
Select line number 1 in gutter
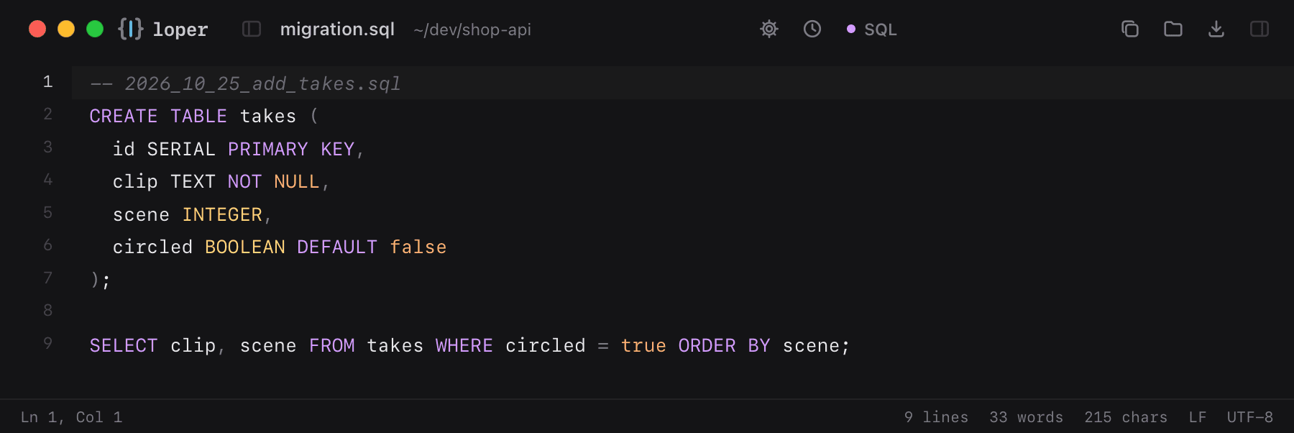click(47, 82)
